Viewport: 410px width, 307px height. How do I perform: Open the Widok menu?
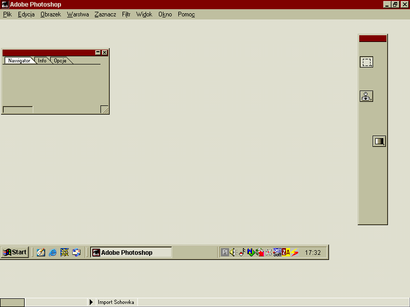pos(144,14)
